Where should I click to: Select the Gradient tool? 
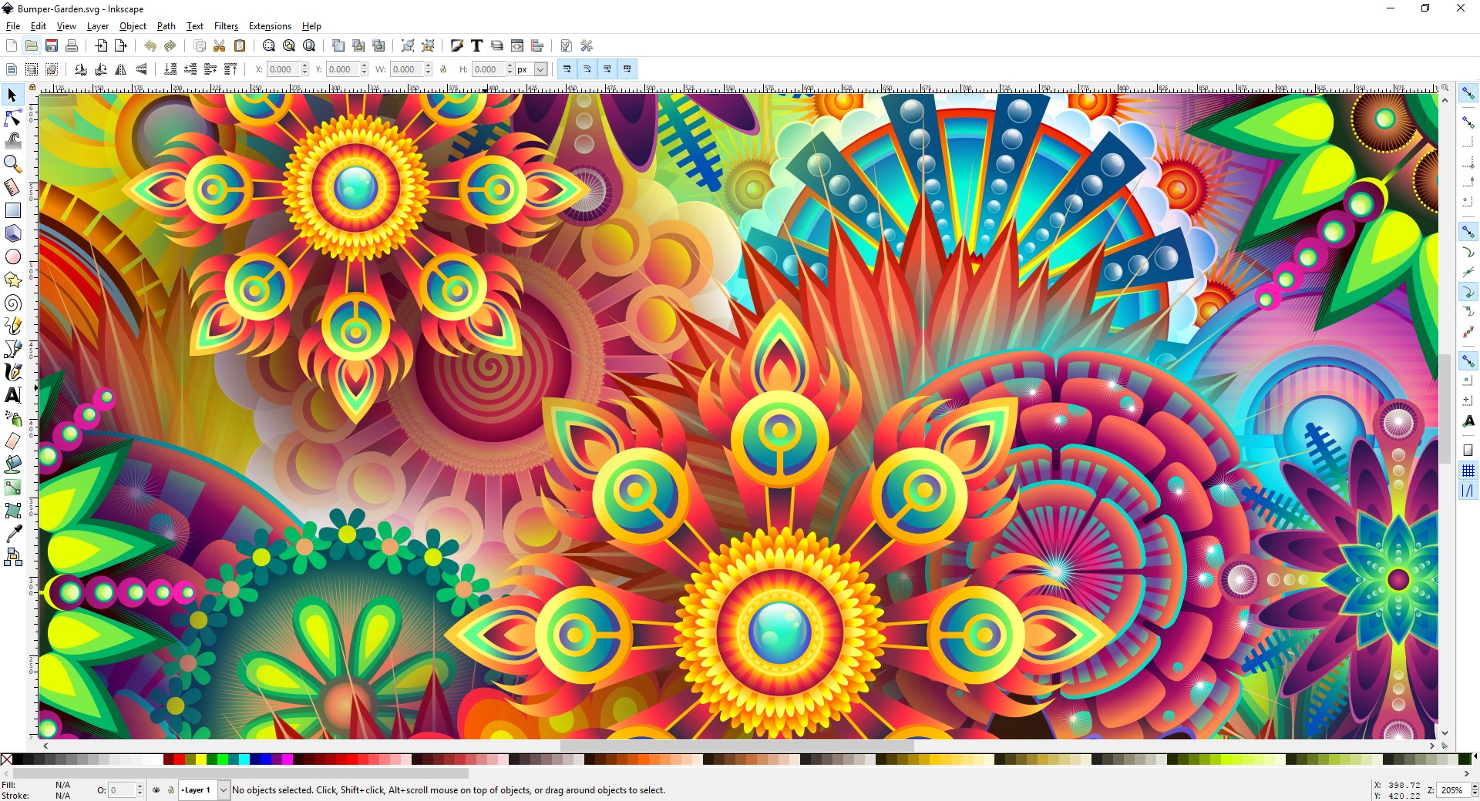(12, 488)
